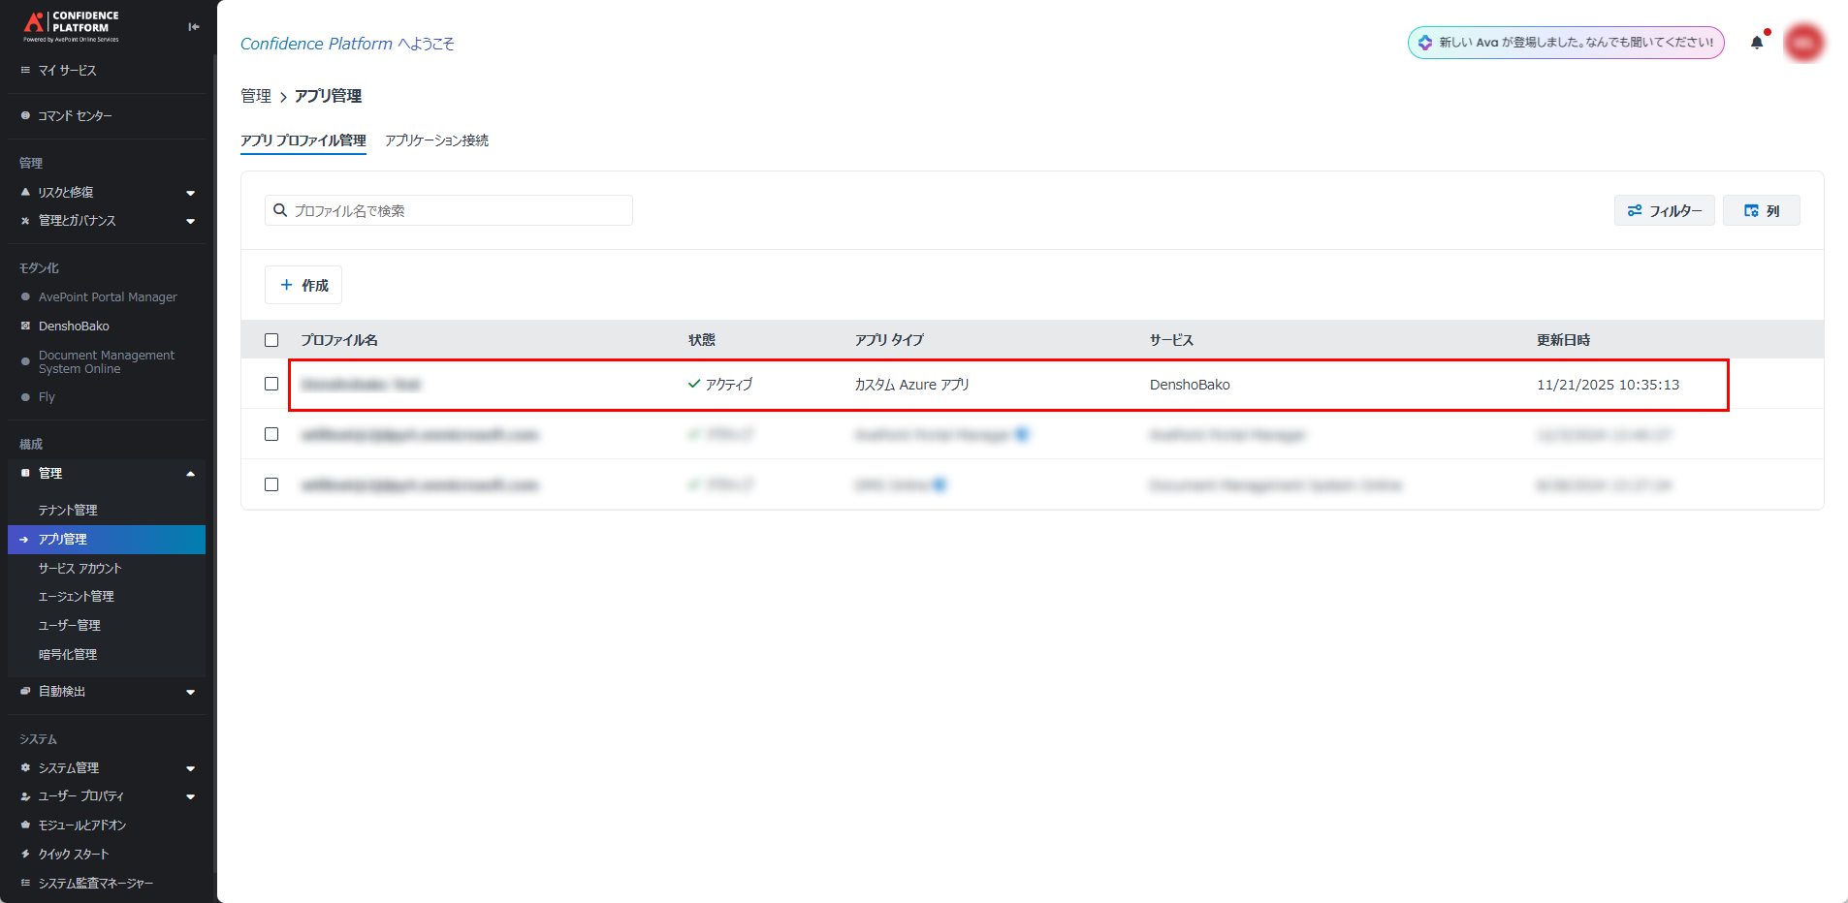The image size is (1848, 903).
Task: Open AvePoint Portal Manager sidebar link
Action: (108, 296)
